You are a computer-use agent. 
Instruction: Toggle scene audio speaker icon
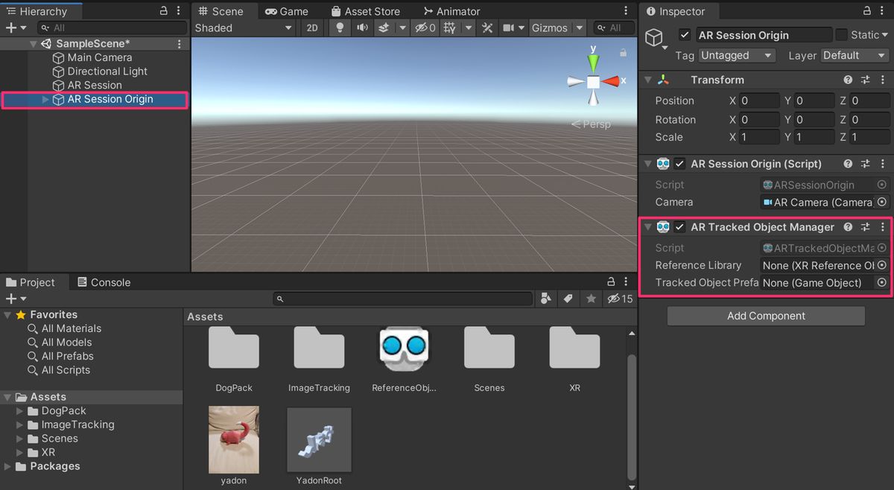pos(361,28)
